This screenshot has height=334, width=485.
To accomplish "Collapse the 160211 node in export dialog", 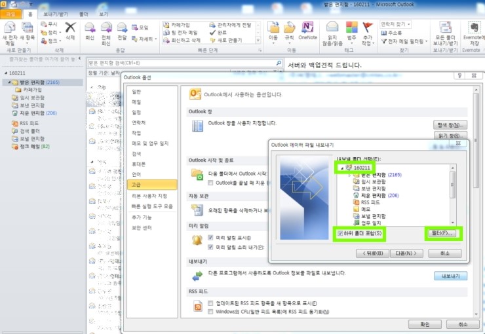I will point(341,168).
